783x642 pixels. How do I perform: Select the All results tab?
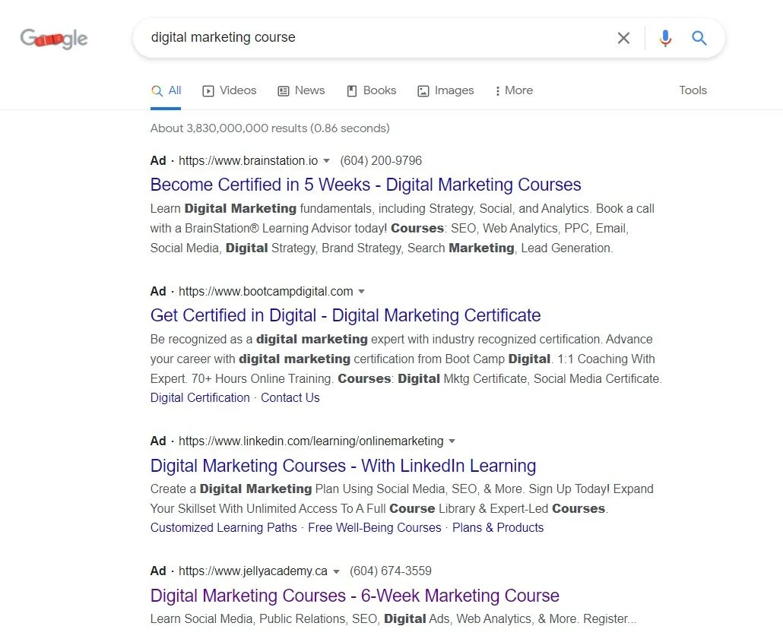[x=166, y=91]
